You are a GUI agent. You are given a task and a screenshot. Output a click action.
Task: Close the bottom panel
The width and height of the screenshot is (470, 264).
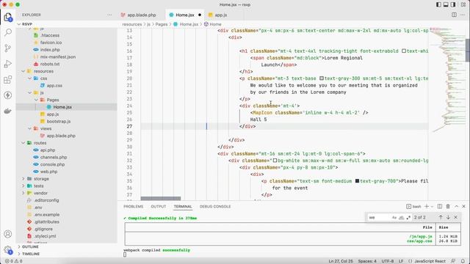point(463,207)
